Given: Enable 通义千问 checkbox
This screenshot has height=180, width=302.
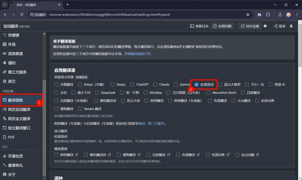Looking at the screenshot, I should (73, 93).
